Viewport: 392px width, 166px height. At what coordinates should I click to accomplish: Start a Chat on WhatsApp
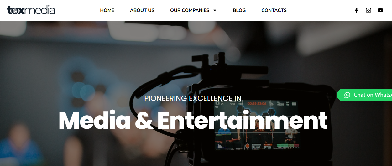point(364,95)
